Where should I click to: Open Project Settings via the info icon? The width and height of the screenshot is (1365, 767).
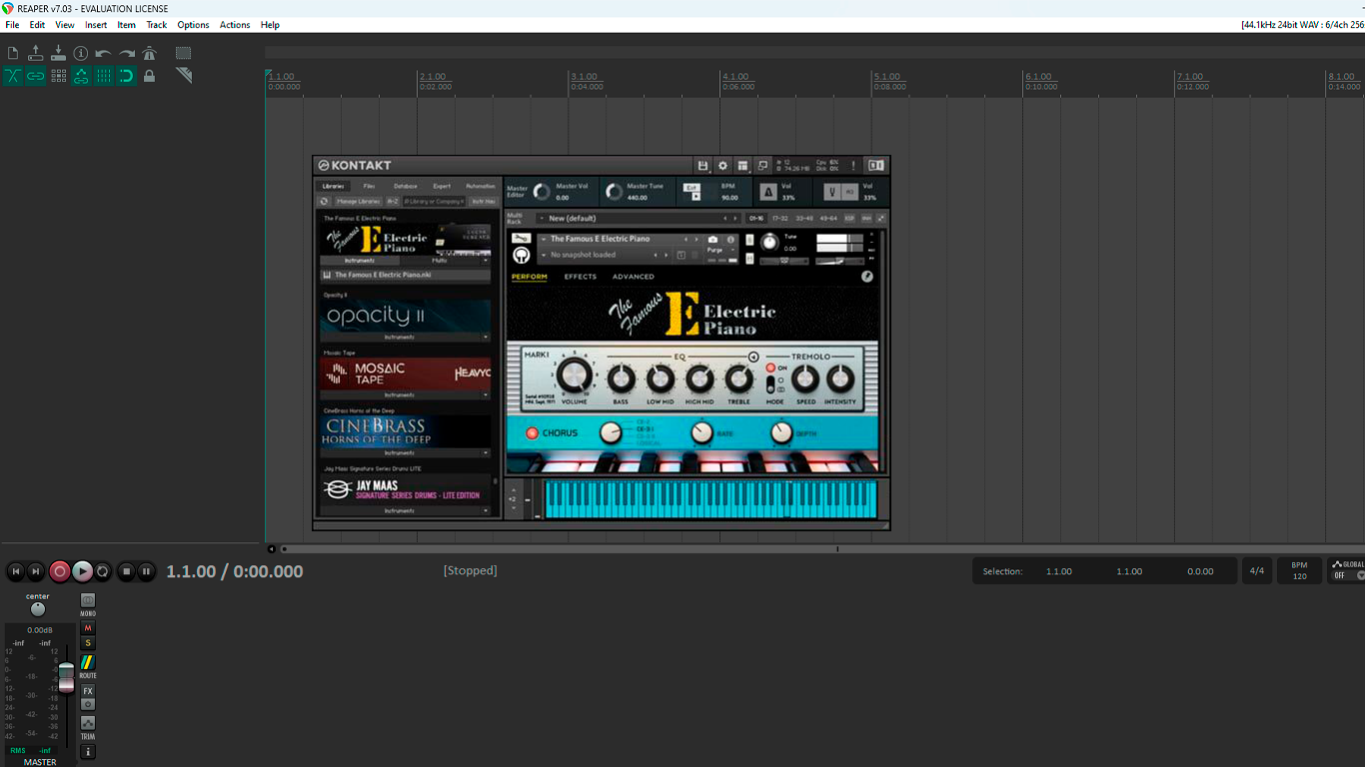81,53
